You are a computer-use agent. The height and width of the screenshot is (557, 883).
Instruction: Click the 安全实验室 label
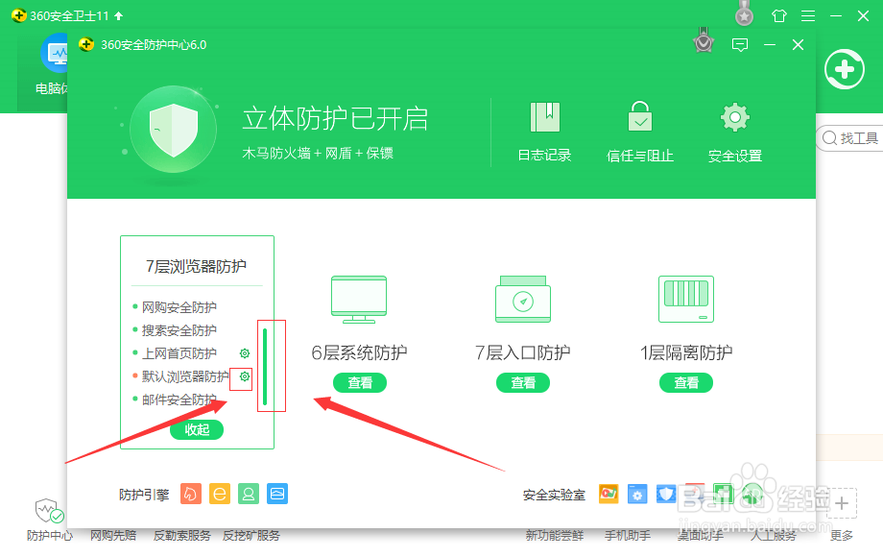pos(554,495)
